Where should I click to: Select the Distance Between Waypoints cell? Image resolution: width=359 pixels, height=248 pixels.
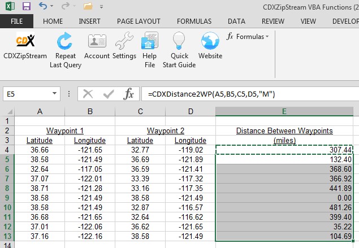[284, 130]
